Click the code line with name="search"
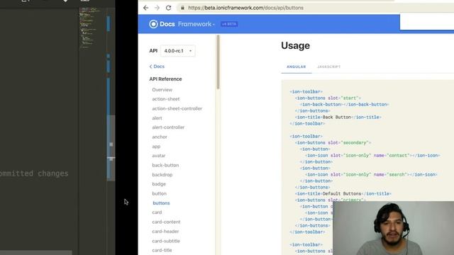Viewport: 454px width, 255px height. point(371,175)
